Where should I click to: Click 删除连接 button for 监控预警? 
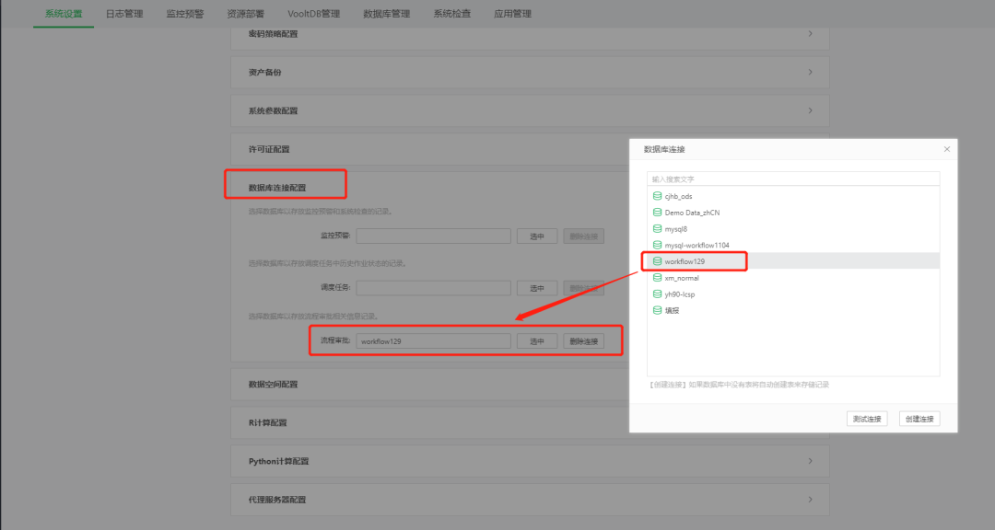pyautogui.click(x=584, y=236)
